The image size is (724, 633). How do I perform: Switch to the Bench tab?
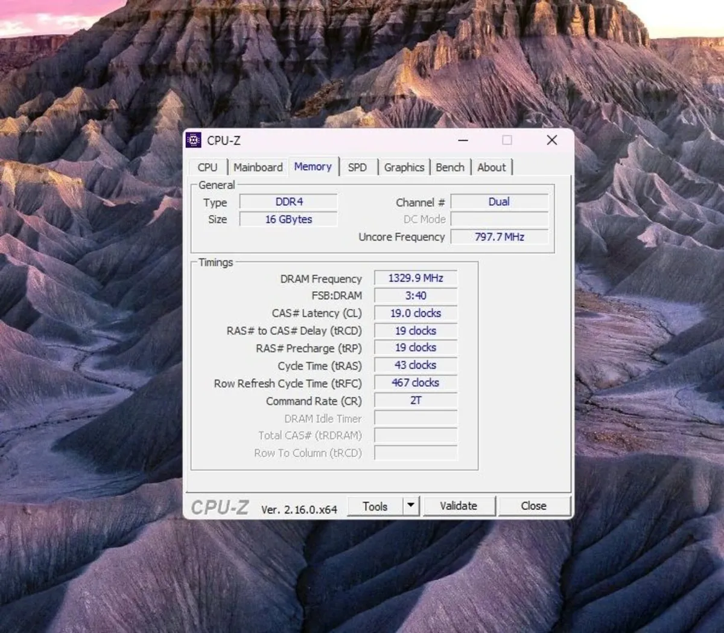coord(450,167)
